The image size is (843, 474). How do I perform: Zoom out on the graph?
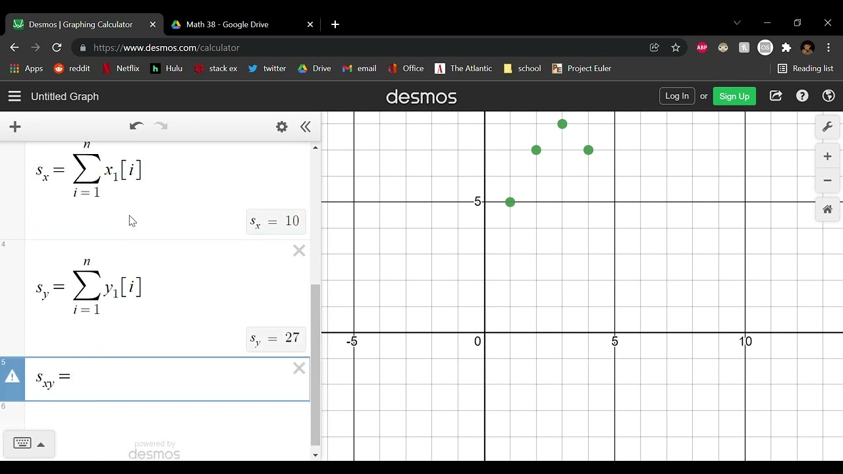tap(828, 180)
